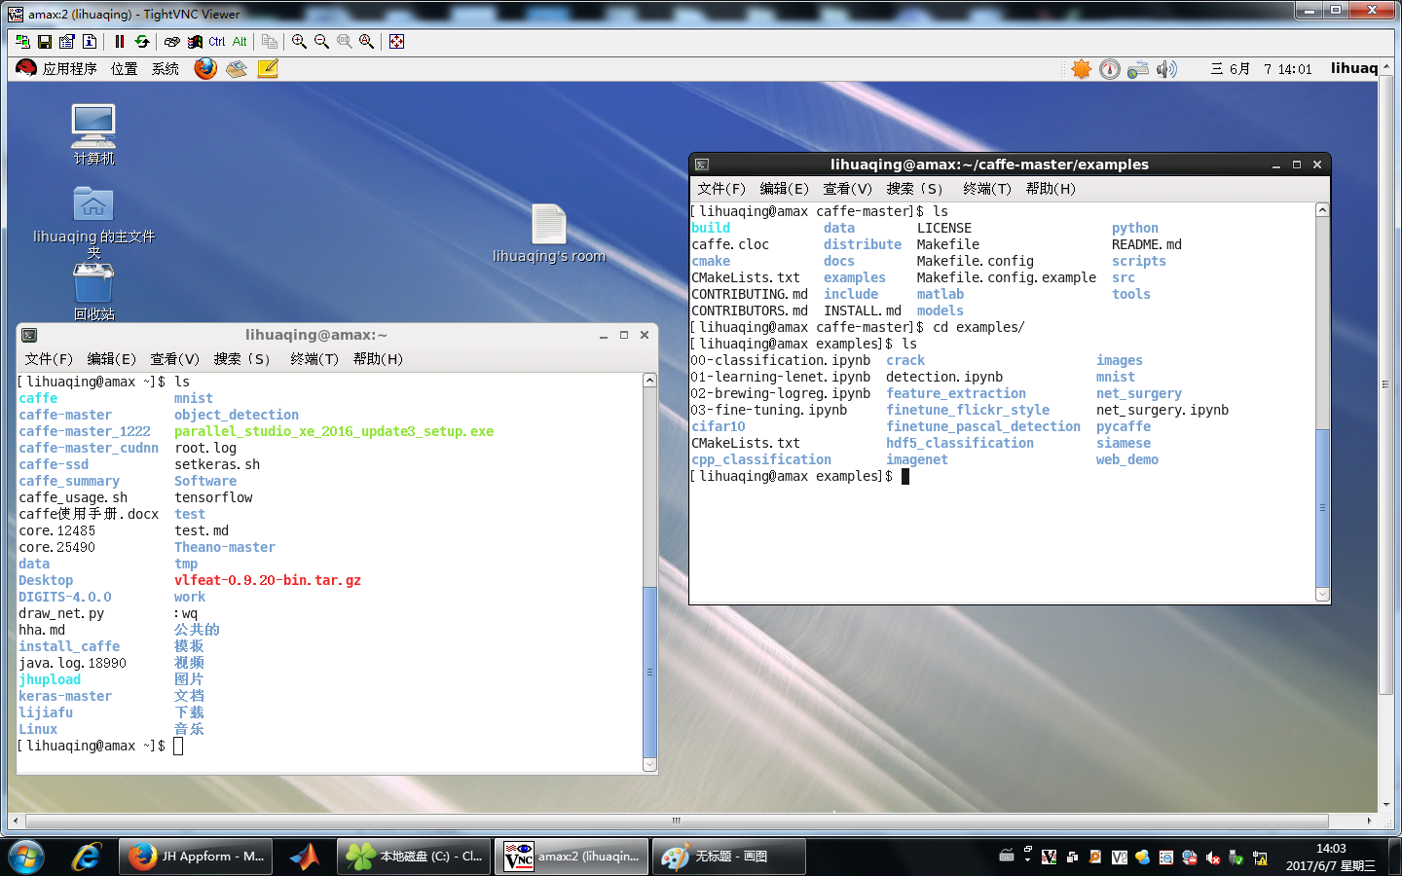Image resolution: width=1402 pixels, height=876 pixels.
Task: Click the orange update notification icon in panel
Action: coord(1081,69)
